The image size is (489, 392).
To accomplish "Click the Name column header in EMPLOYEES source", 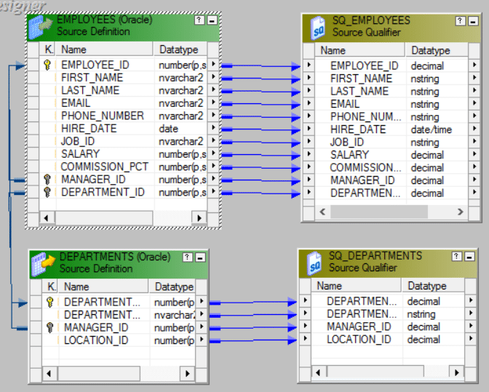I will (105, 49).
